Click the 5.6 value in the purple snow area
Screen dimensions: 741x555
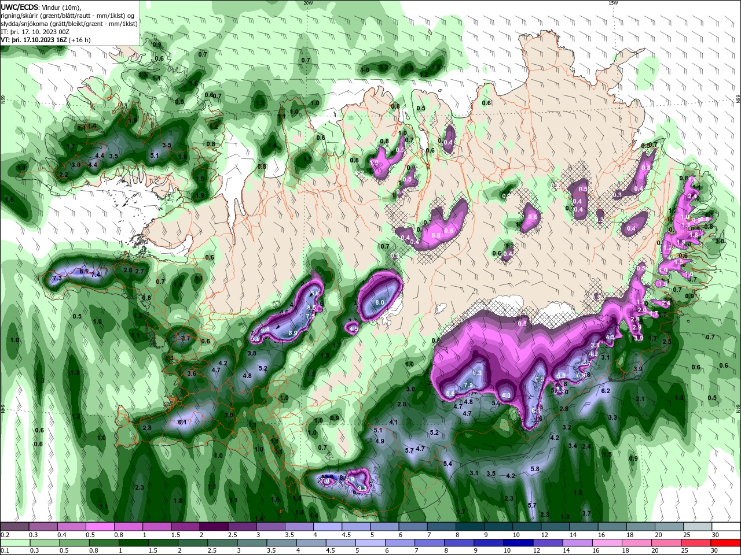click(x=451, y=393)
